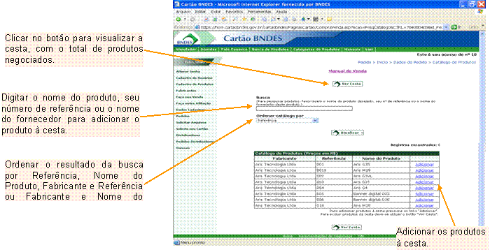This screenshot has width=490, height=252.
Task: Open the Editar menu
Action: 199,12
